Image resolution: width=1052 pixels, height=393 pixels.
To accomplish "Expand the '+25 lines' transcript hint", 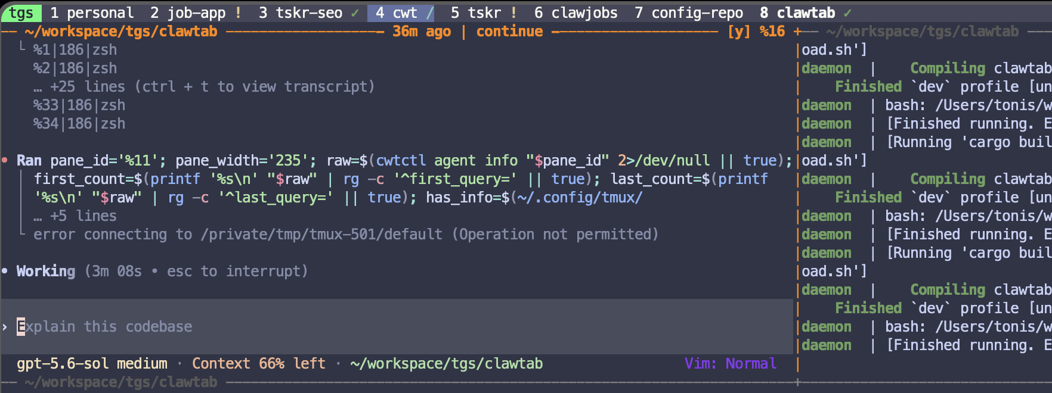I will [x=204, y=86].
